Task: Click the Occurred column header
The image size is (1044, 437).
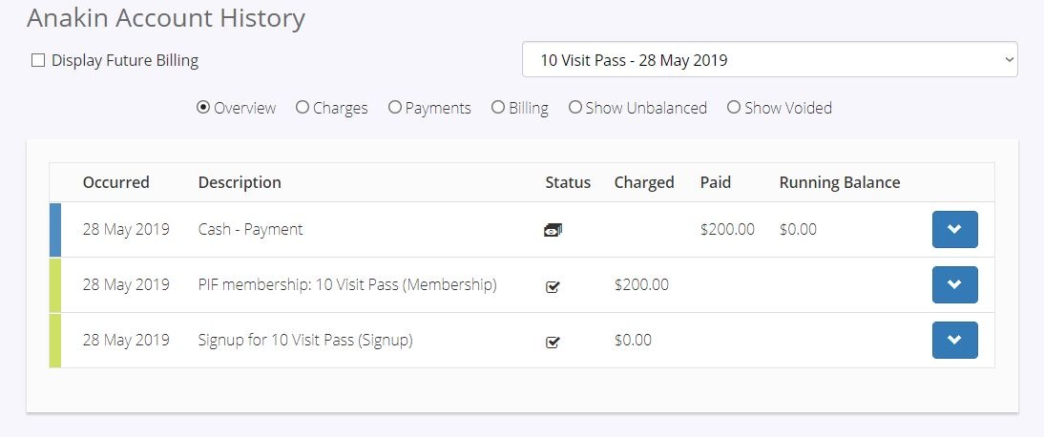Action: (x=115, y=182)
